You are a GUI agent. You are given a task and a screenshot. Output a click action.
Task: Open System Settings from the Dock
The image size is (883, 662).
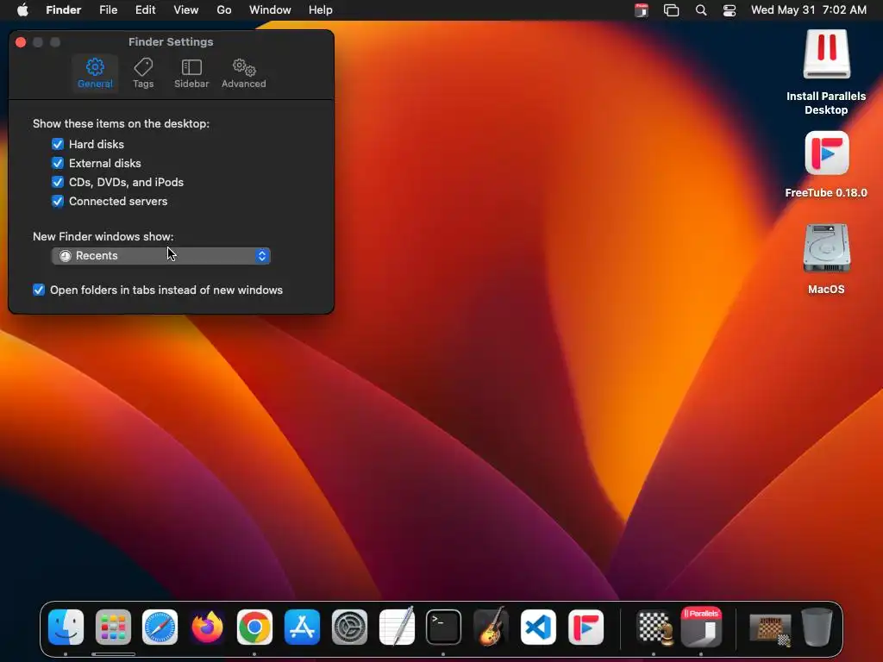click(x=350, y=628)
